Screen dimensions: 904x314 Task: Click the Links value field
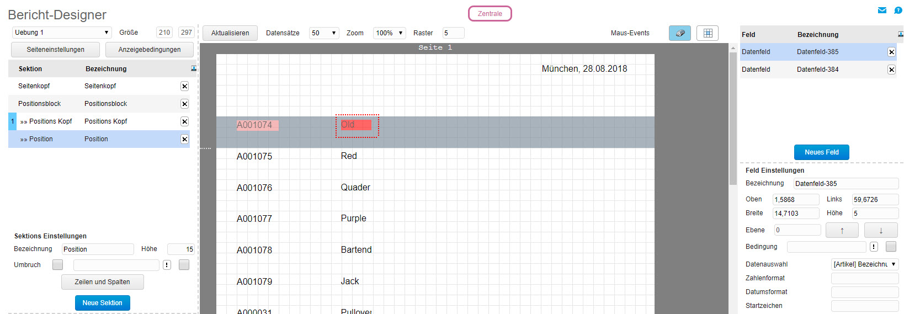click(x=875, y=200)
